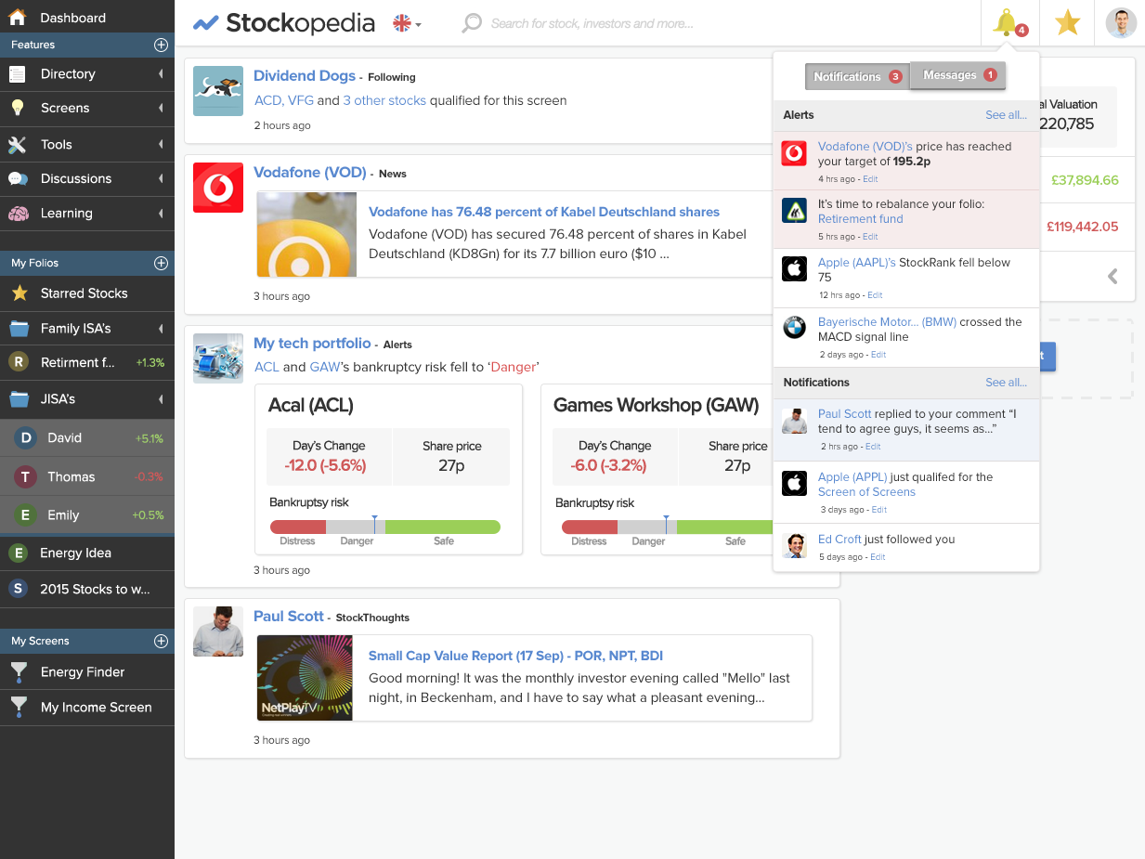Viewport: 1145px width, 859px height.
Task: Select the Emily folio
Action: pos(87,515)
